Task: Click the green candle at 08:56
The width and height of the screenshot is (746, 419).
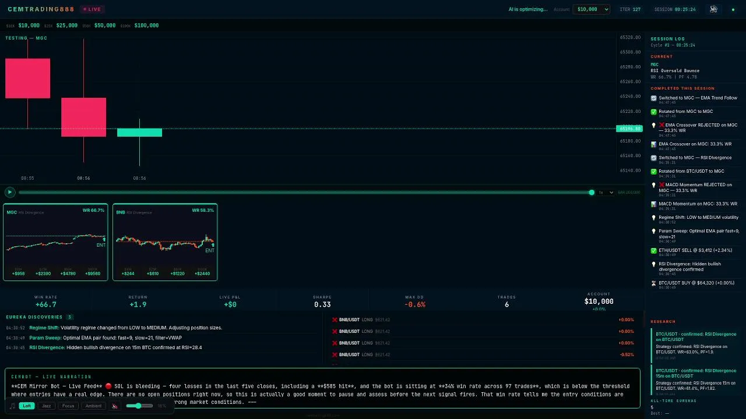Action: point(139,133)
